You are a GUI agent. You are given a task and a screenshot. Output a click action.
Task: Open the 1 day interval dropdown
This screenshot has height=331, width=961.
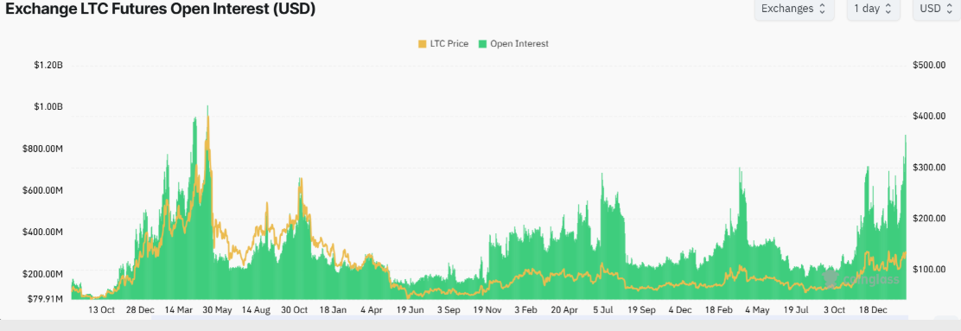[874, 9]
